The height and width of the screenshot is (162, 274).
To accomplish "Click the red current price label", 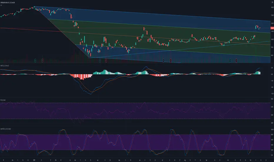I will coord(272,28).
